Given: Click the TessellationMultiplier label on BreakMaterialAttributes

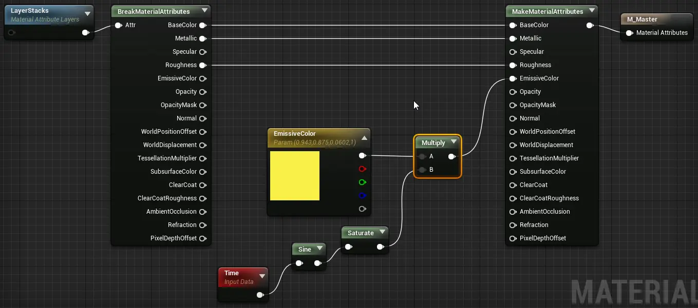Looking at the screenshot, I should point(167,158).
